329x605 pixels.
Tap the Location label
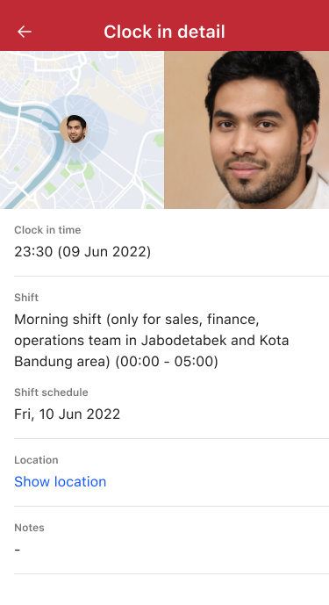pyautogui.click(x=36, y=460)
